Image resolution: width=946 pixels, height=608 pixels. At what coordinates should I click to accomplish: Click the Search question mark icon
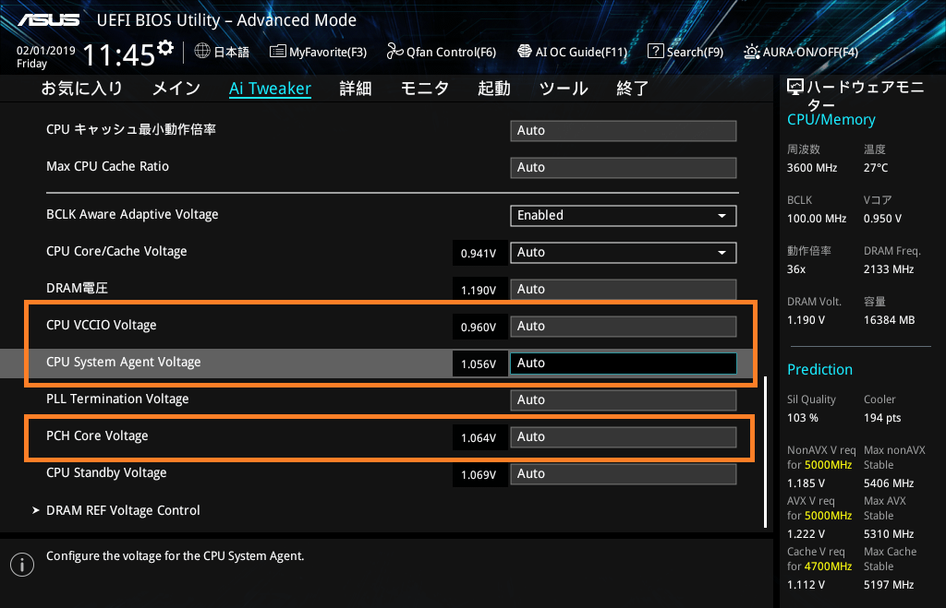[x=655, y=52]
